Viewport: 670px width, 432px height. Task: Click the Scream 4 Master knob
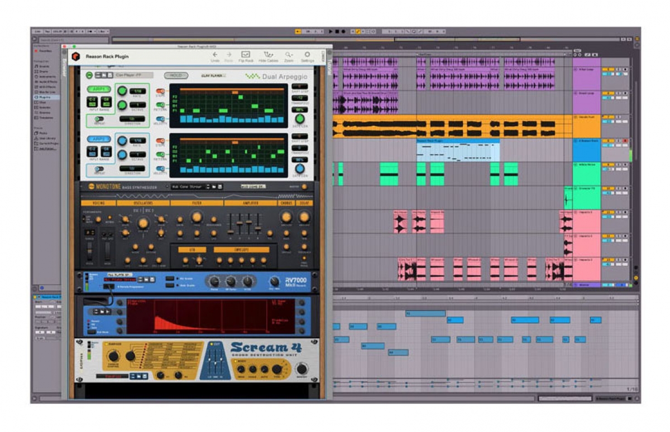pyautogui.click(x=301, y=368)
